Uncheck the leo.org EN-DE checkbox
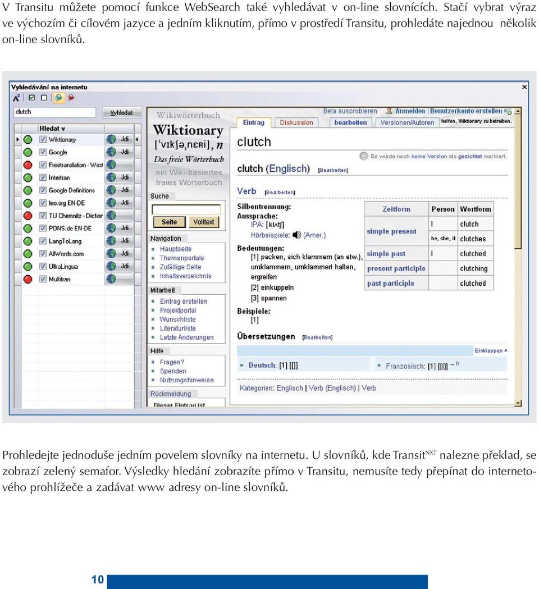 [43, 203]
